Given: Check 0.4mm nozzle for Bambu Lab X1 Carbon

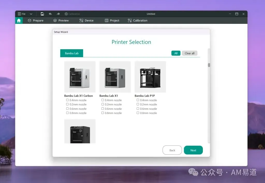Looking at the screenshot, I should [x=67, y=100].
